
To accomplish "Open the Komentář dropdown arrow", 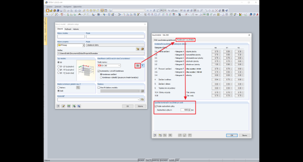I will (139, 99).
